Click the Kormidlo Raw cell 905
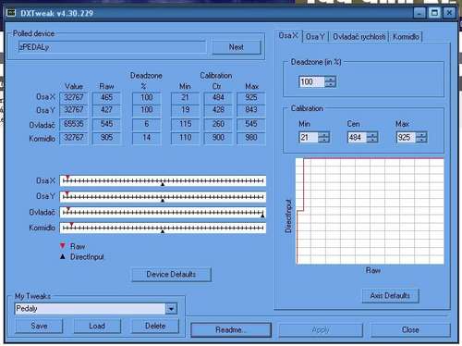 pyautogui.click(x=106, y=138)
